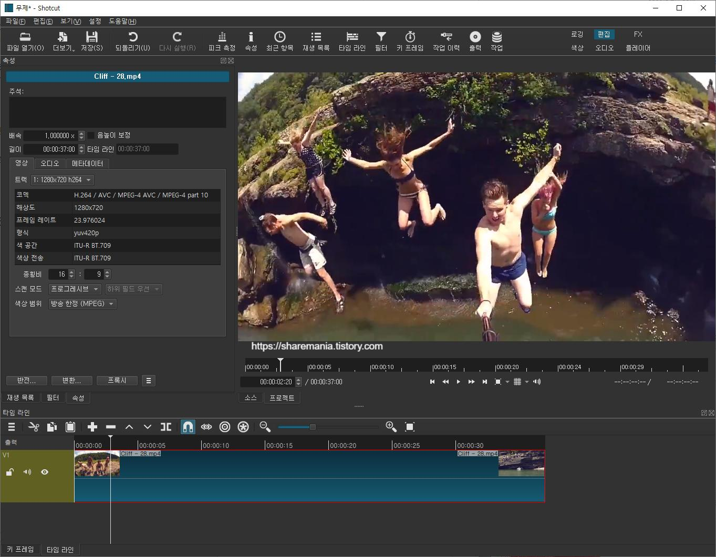This screenshot has width=716, height=557.
Task: Switch to the 메타데이터 tab
Action: tap(87, 164)
